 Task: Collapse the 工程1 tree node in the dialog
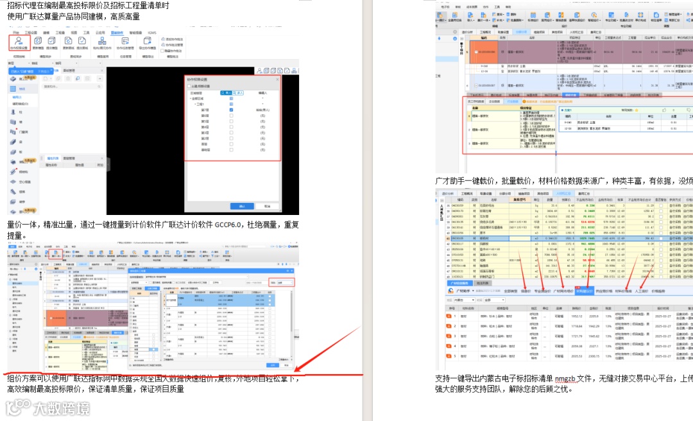coord(195,105)
